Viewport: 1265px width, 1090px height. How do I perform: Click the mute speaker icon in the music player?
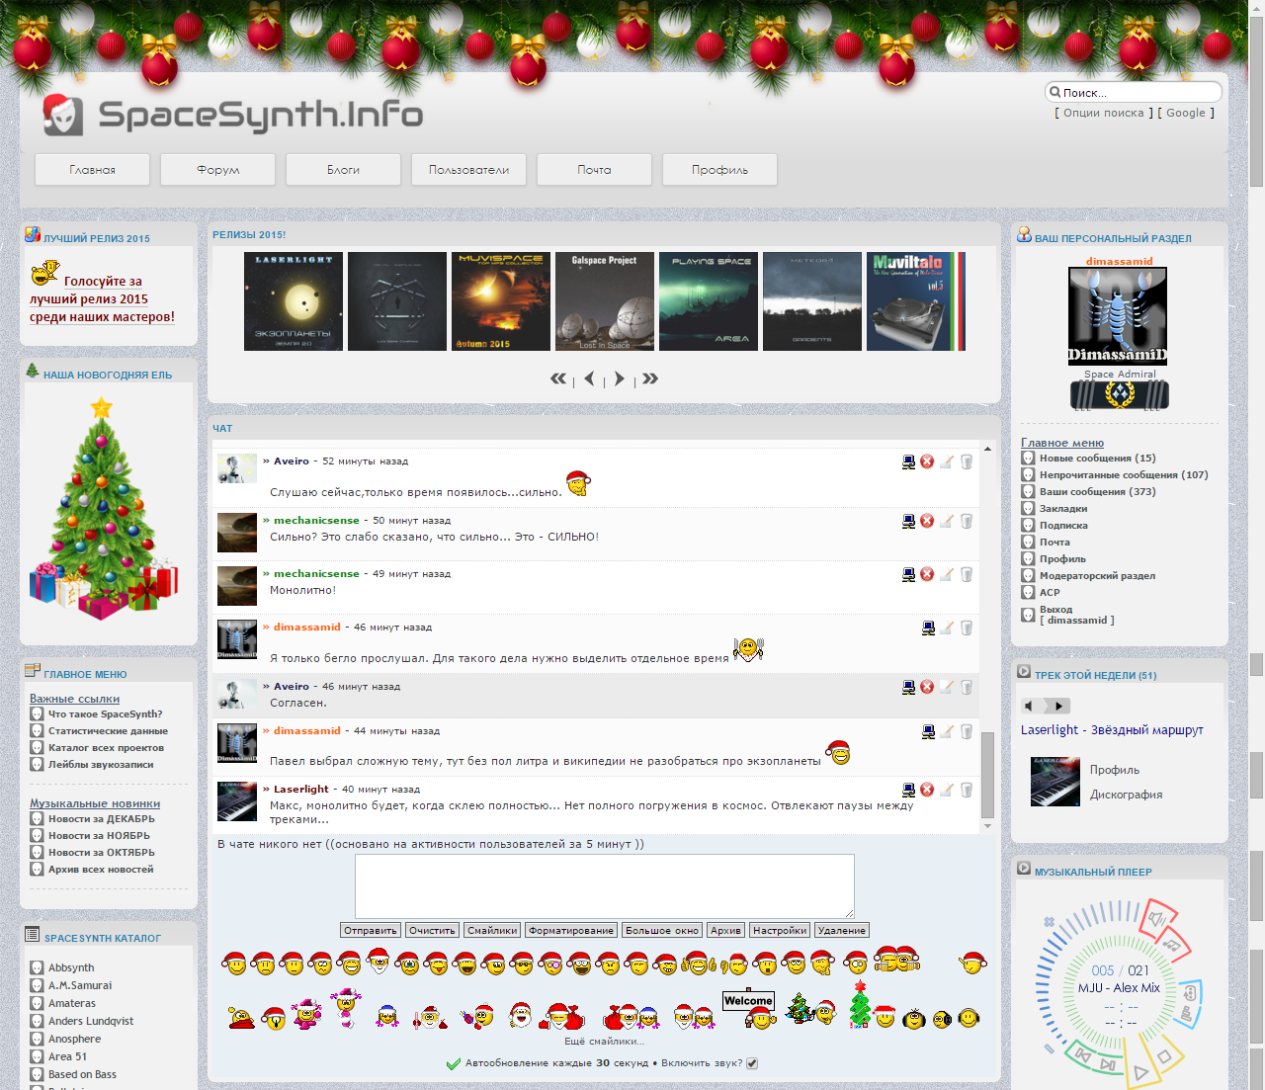pyautogui.click(x=1156, y=919)
